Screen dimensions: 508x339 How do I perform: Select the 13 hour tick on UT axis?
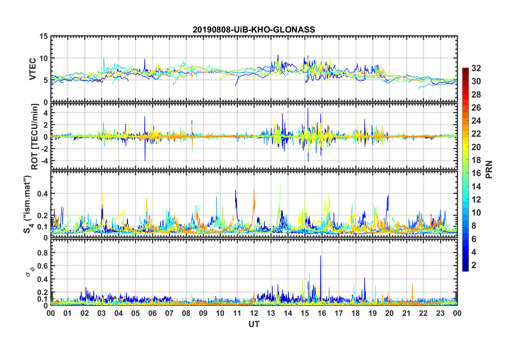click(271, 313)
